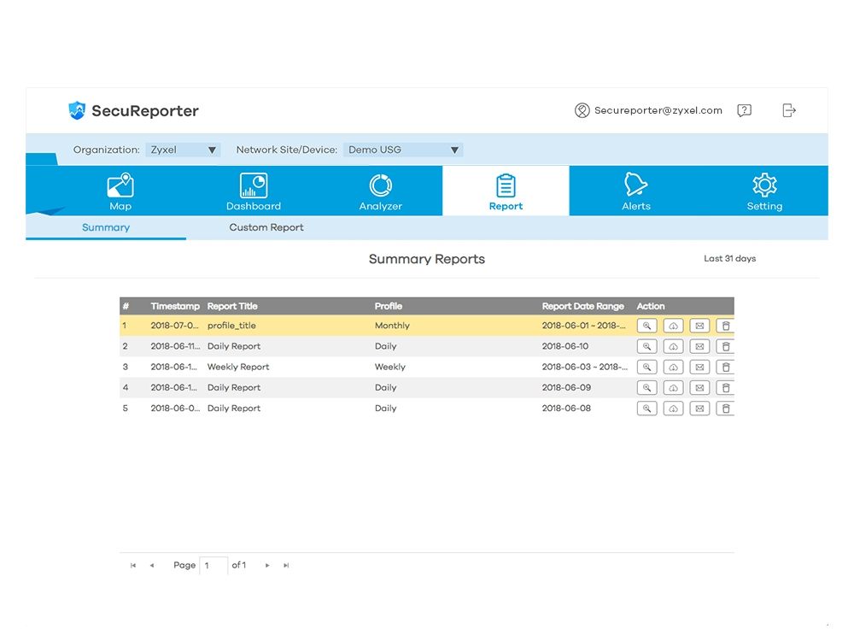Screen dimensions: 854x641
Task: Go to the previous page
Action: (152, 565)
